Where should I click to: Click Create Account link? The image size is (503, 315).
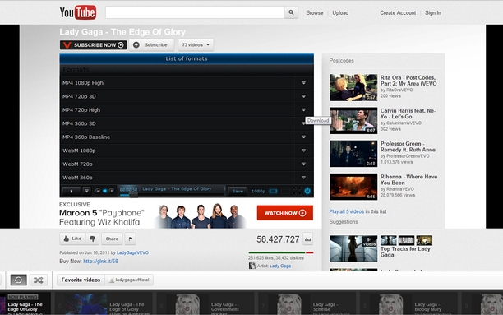(398, 13)
